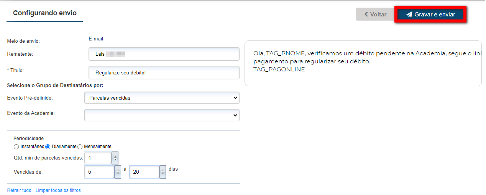Switch to the Configurando envio tab
Screen dimensions: 486x195
click(x=45, y=13)
